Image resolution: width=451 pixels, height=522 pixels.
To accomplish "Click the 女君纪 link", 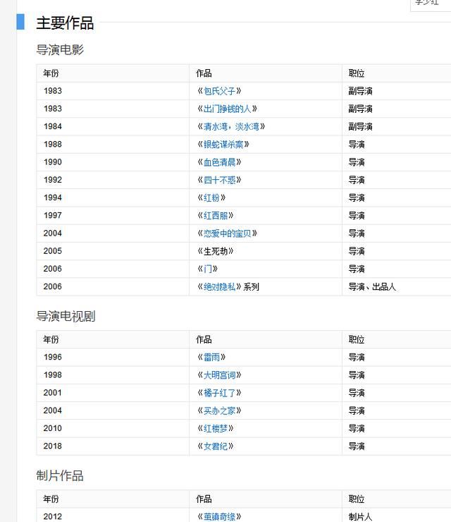I will click(x=216, y=447).
